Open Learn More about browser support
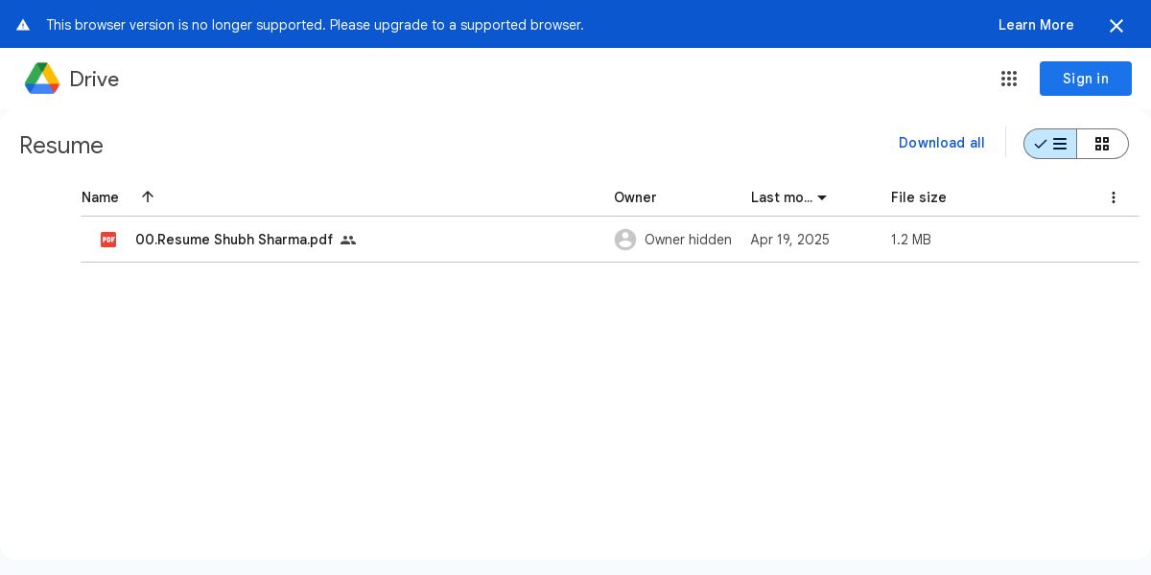The height and width of the screenshot is (575, 1151). (x=1036, y=25)
